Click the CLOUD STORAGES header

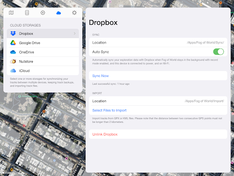tap(25, 25)
